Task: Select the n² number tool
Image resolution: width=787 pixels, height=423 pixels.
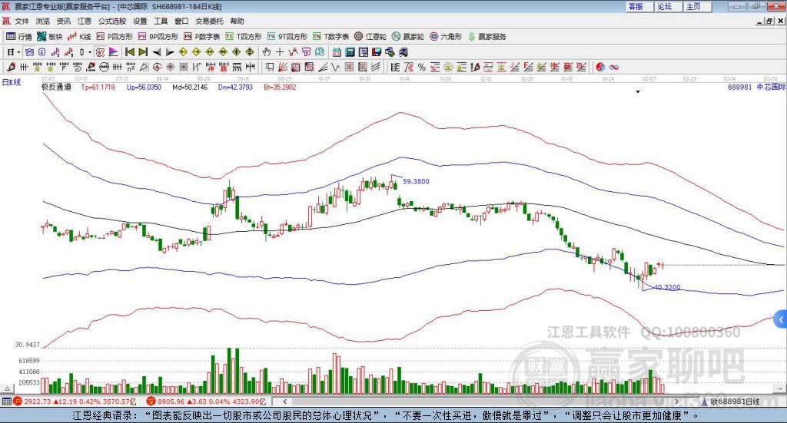Action: coord(131,67)
